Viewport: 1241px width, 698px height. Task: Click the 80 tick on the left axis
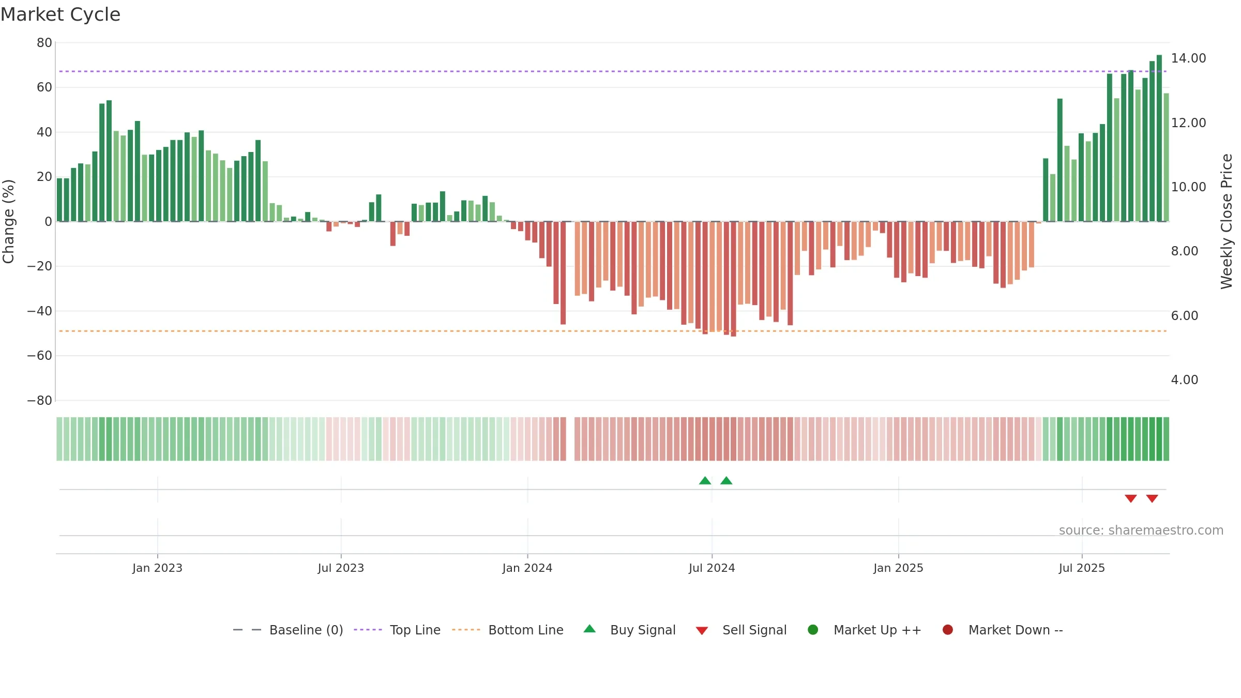[44, 43]
